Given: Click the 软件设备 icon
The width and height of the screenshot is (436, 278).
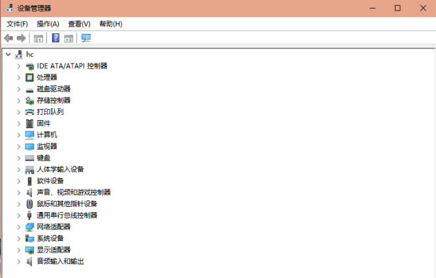Looking at the screenshot, I should pyautogui.click(x=29, y=181).
